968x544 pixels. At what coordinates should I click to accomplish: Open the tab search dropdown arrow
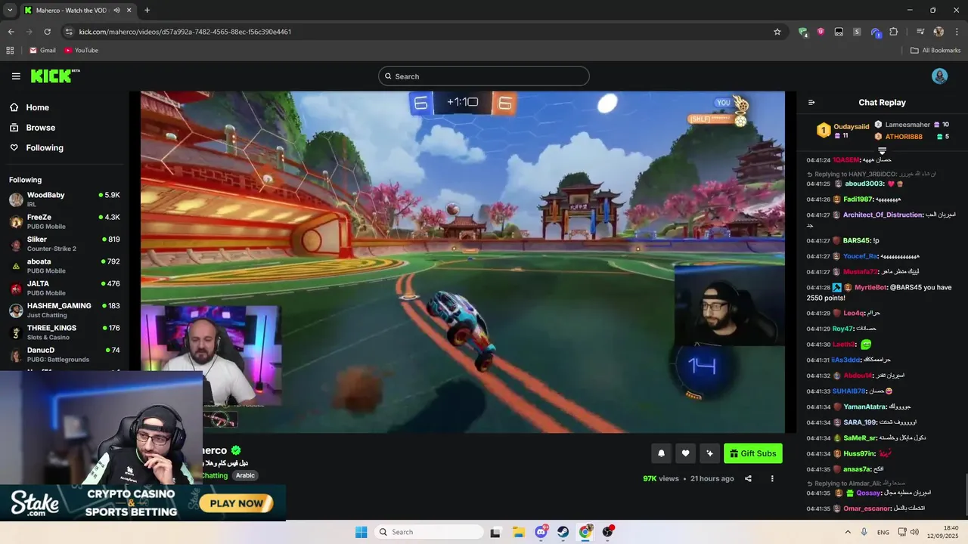click(x=10, y=11)
